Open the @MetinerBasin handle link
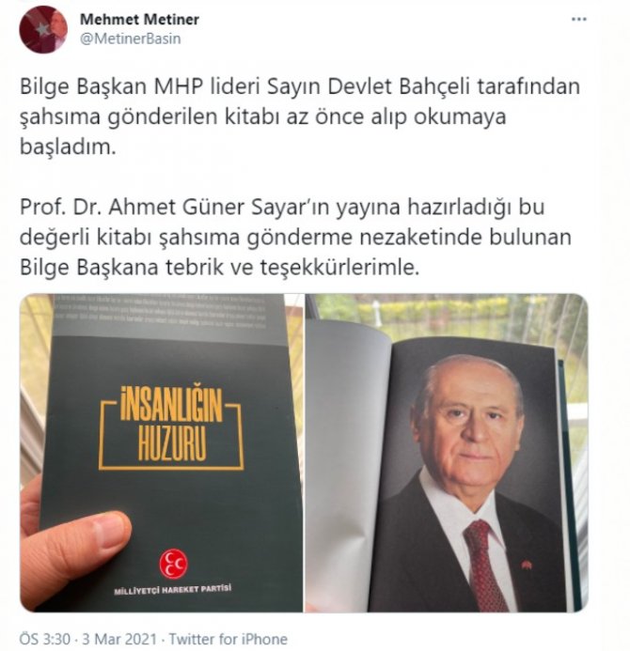Viewport: 630px width, 651px height. coord(130,39)
